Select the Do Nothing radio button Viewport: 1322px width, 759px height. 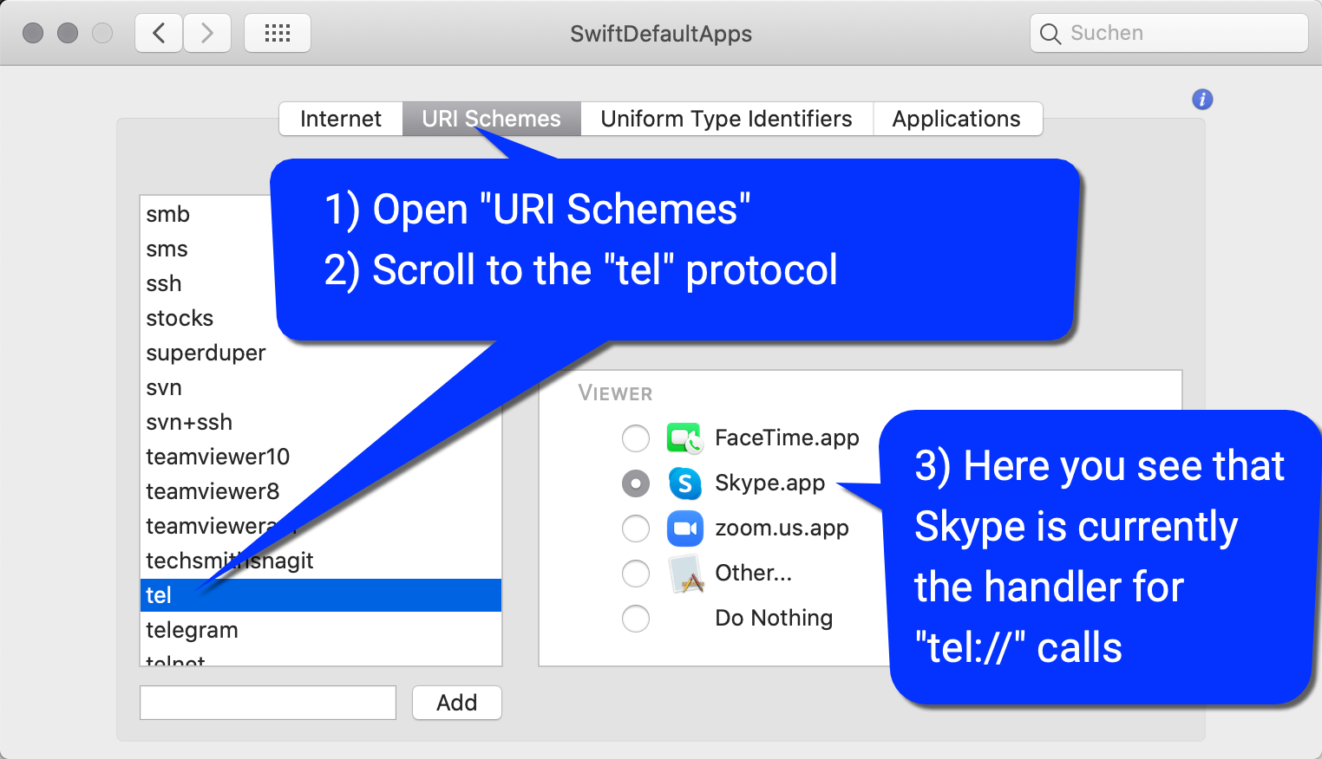pos(636,619)
